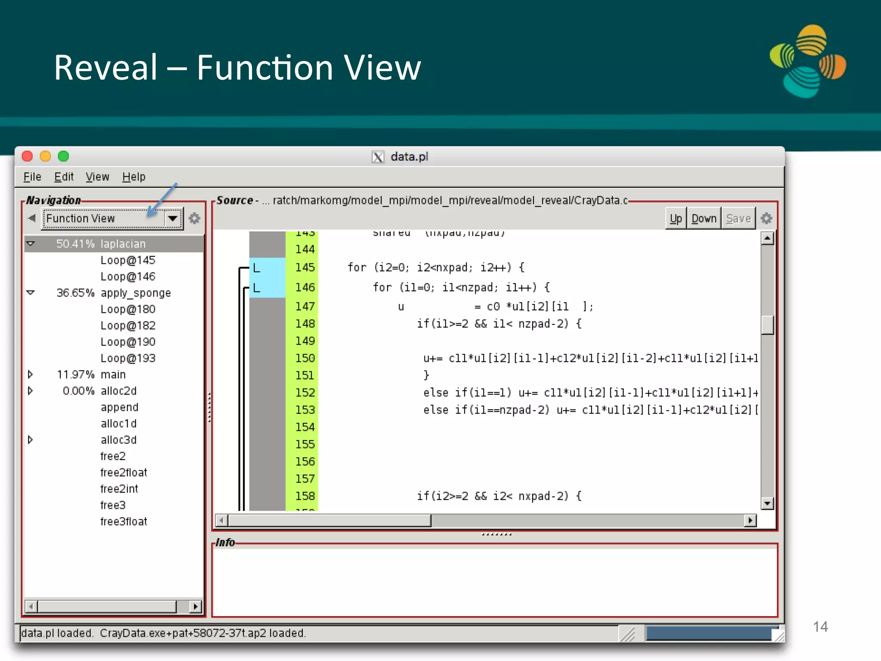Collapse the laplacian function tree node

[31, 244]
